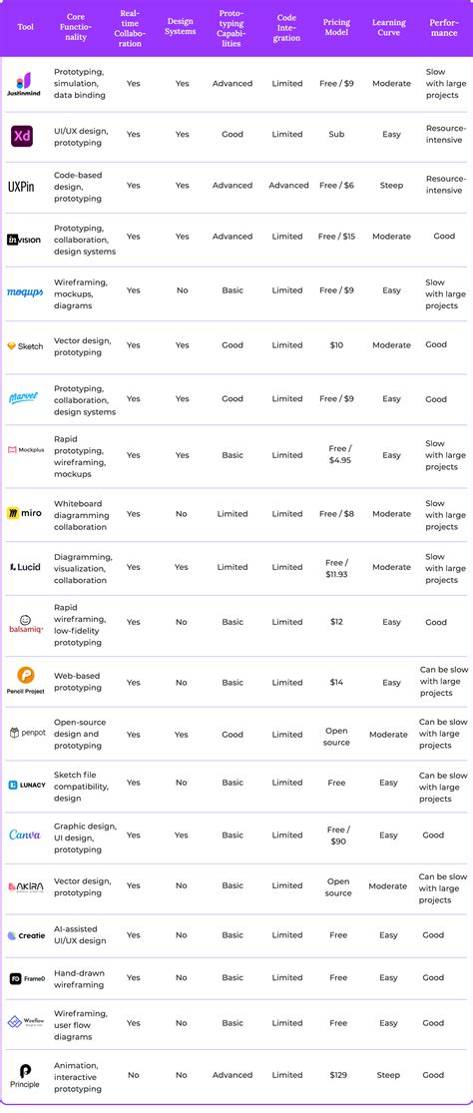Open the Moqups logo
The image size is (473, 1113).
[x=24, y=292]
